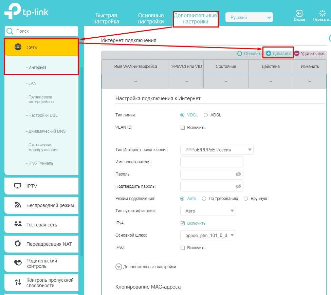Click the globe icon beside Сеть

point(18,47)
